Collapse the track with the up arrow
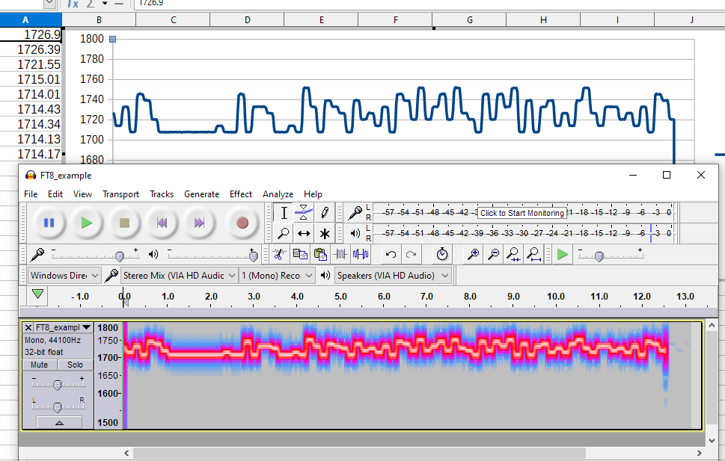The width and height of the screenshot is (725, 461). pyautogui.click(x=59, y=422)
